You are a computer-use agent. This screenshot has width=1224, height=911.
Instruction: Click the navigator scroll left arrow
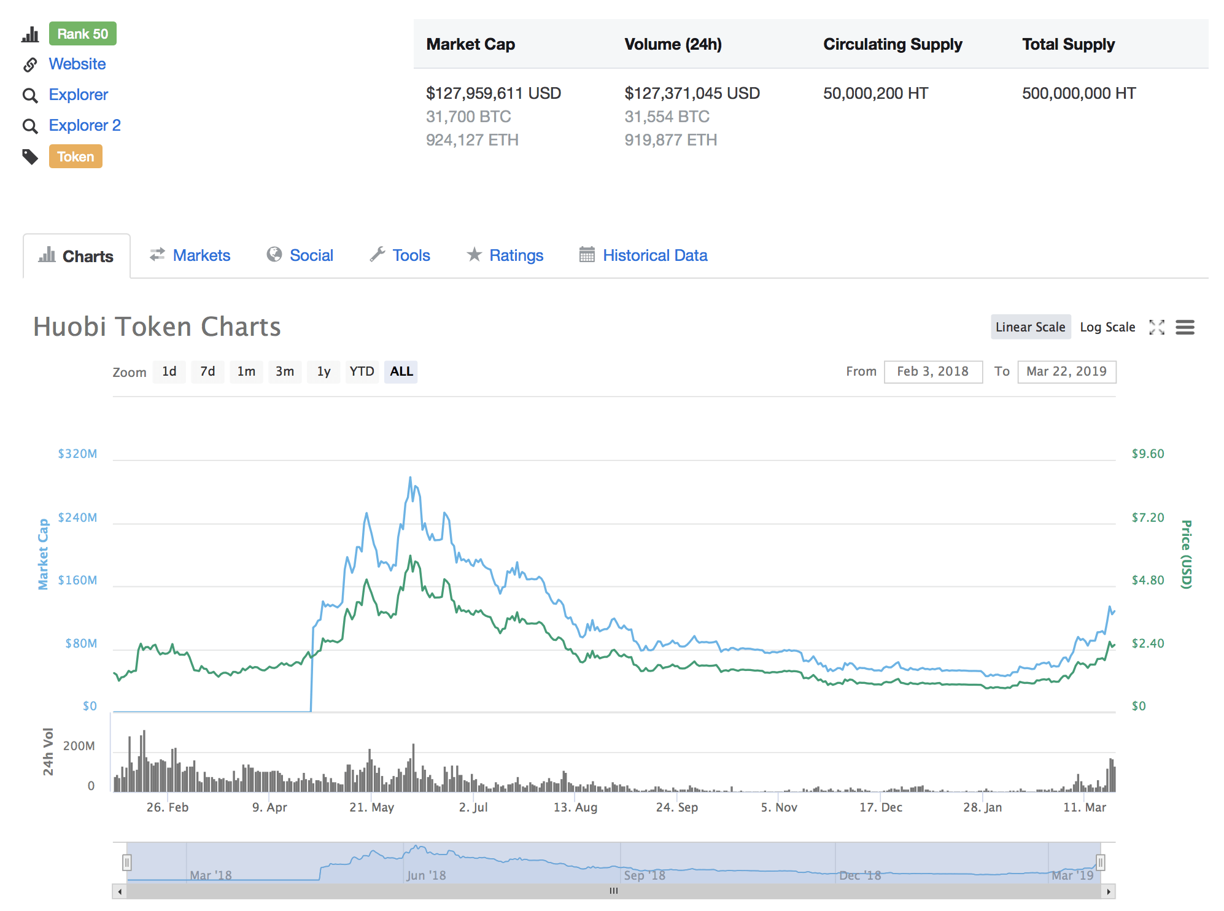[120, 891]
